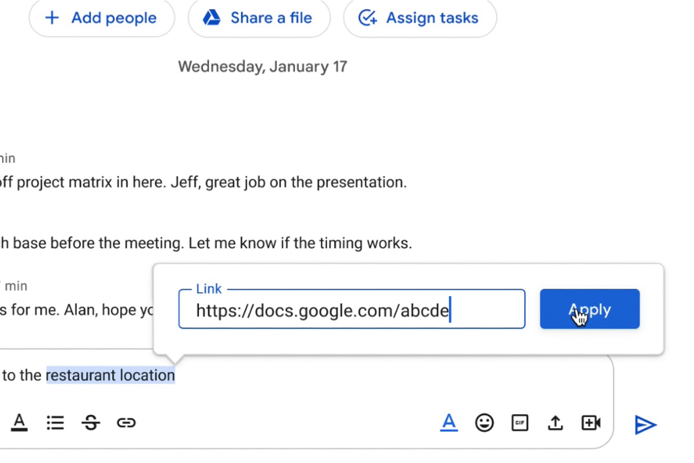The width and height of the screenshot is (694, 463).
Task: Open the GIF picker
Action: pyautogui.click(x=520, y=423)
